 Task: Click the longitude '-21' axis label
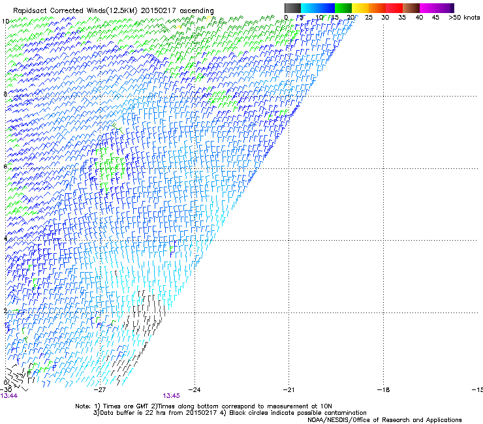click(x=288, y=390)
